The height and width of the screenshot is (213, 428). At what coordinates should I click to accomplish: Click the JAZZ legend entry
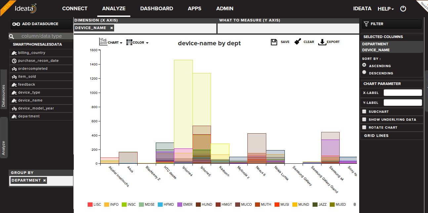319,204
